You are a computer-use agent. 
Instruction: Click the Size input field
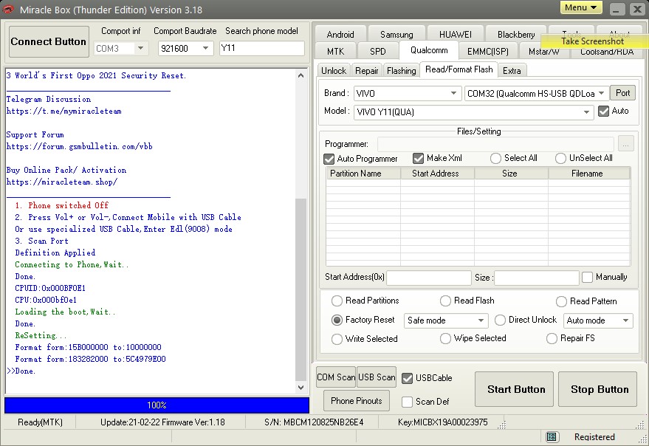pos(537,278)
